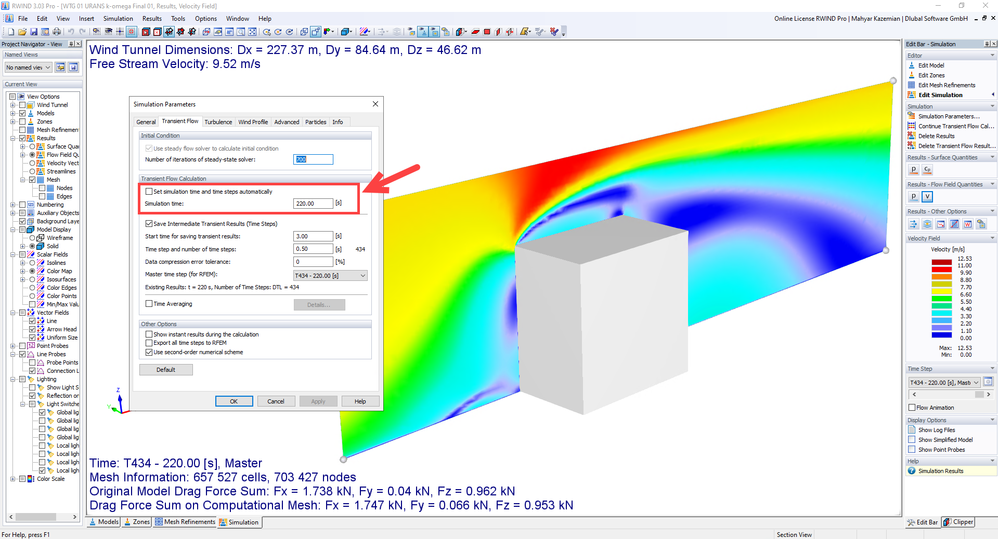
Task: Open the Options menu
Action: 205,18
